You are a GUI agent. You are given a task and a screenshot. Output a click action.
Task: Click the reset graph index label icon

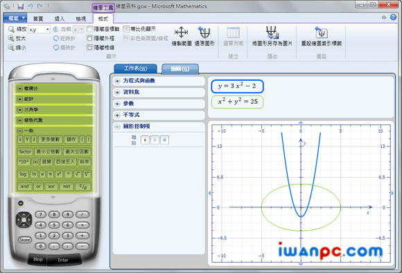(321, 32)
